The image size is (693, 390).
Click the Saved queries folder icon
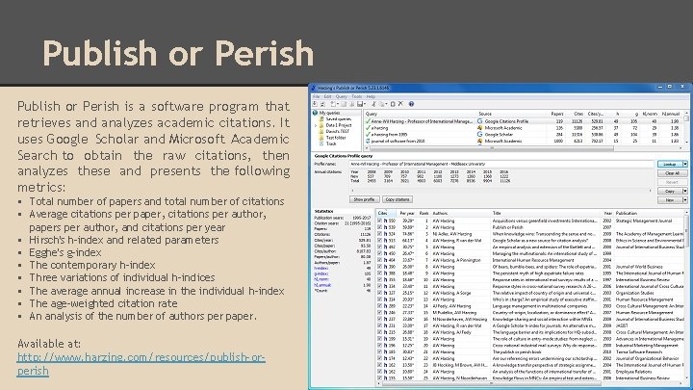(x=321, y=119)
